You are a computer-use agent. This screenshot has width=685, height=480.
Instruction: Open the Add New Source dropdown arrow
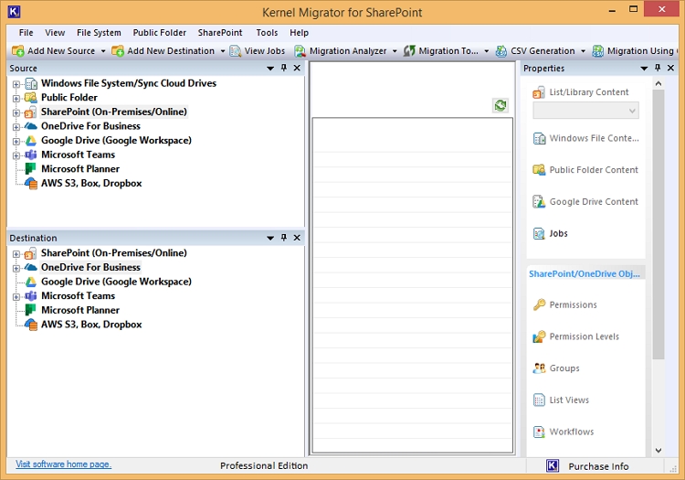[x=103, y=51]
